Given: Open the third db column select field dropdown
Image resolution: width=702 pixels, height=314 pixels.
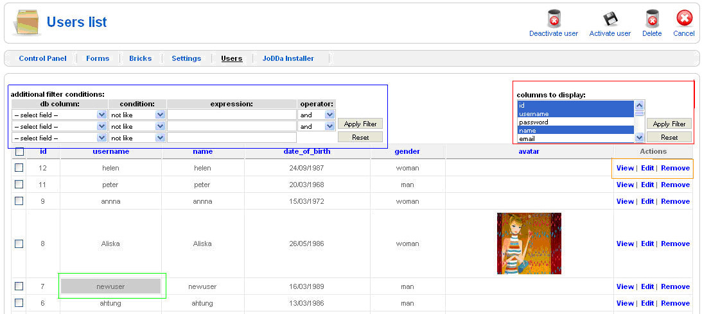Looking at the screenshot, I should pyautogui.click(x=59, y=138).
